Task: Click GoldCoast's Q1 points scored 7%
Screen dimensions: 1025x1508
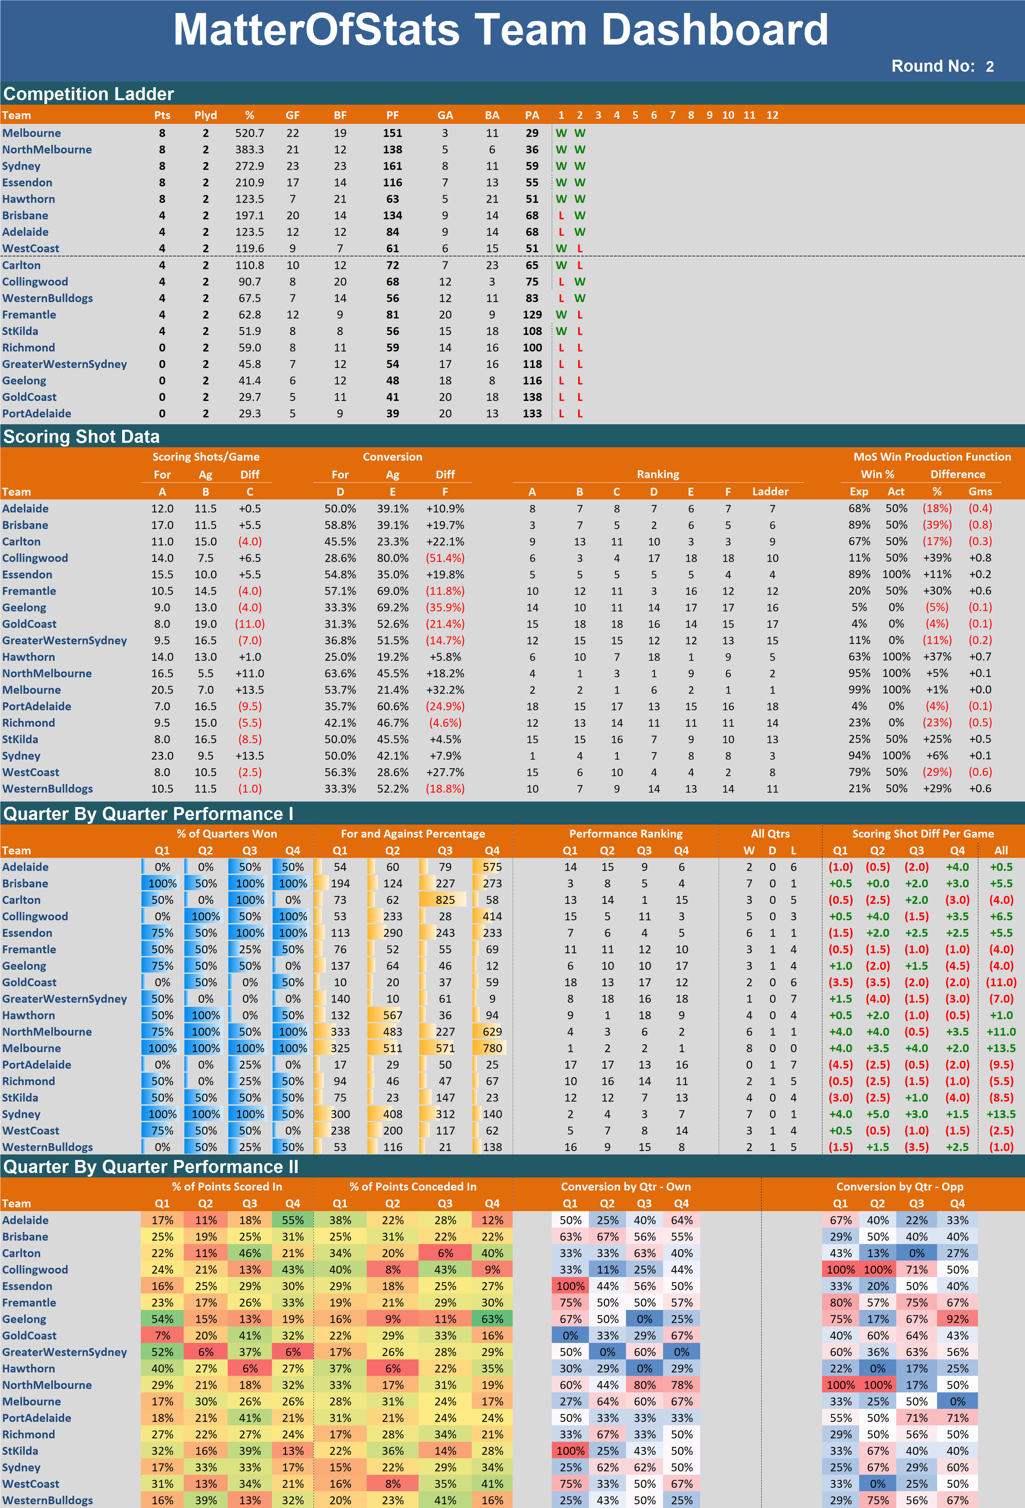Action: coord(162,1335)
